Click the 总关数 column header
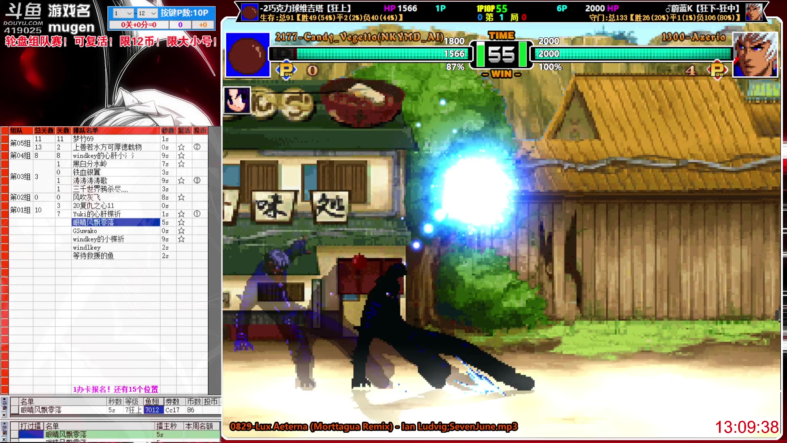787x443 pixels. coord(44,130)
